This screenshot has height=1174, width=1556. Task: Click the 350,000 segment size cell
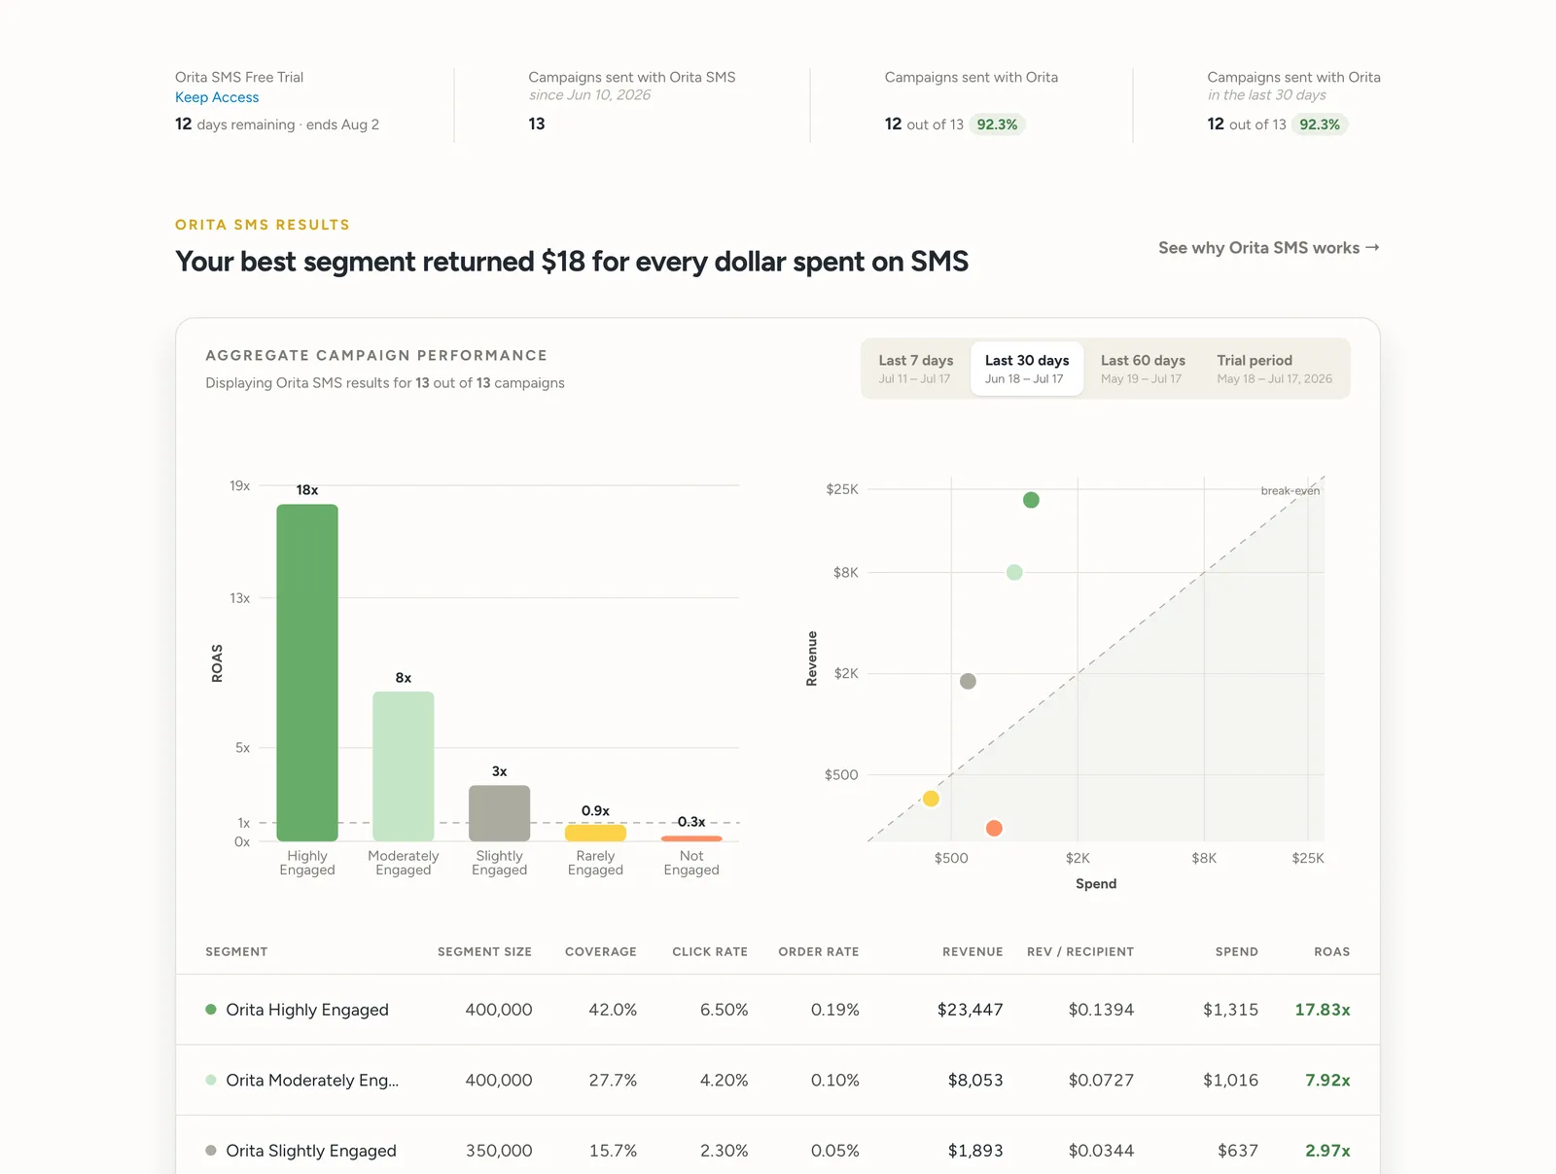[499, 1151]
